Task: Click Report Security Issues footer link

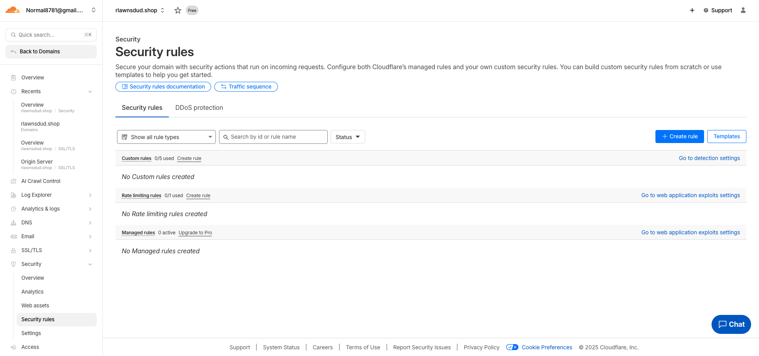Action: tap(422, 347)
